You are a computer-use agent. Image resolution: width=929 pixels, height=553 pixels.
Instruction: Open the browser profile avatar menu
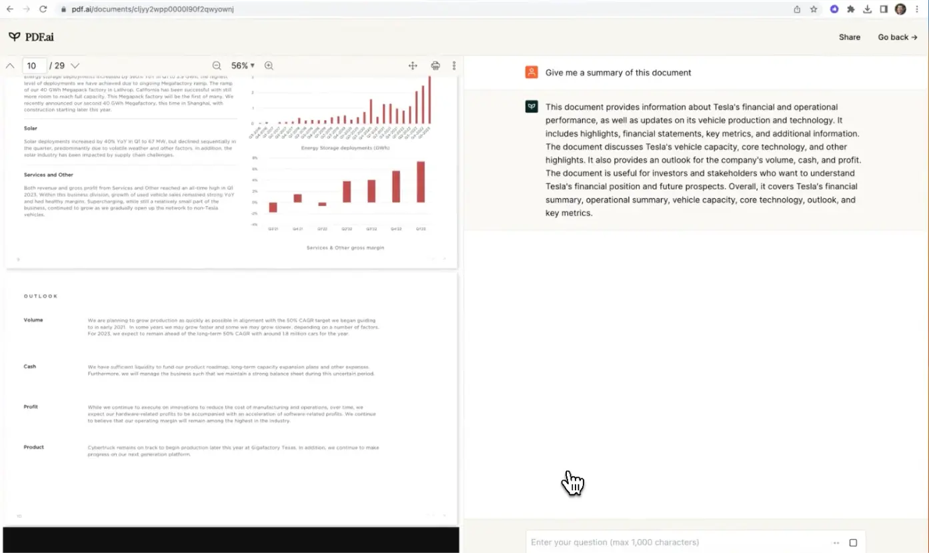point(899,9)
